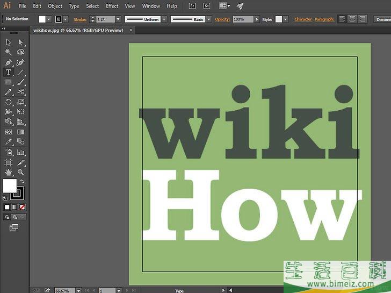
Task: Select the Gradient tool
Action: coord(20,132)
